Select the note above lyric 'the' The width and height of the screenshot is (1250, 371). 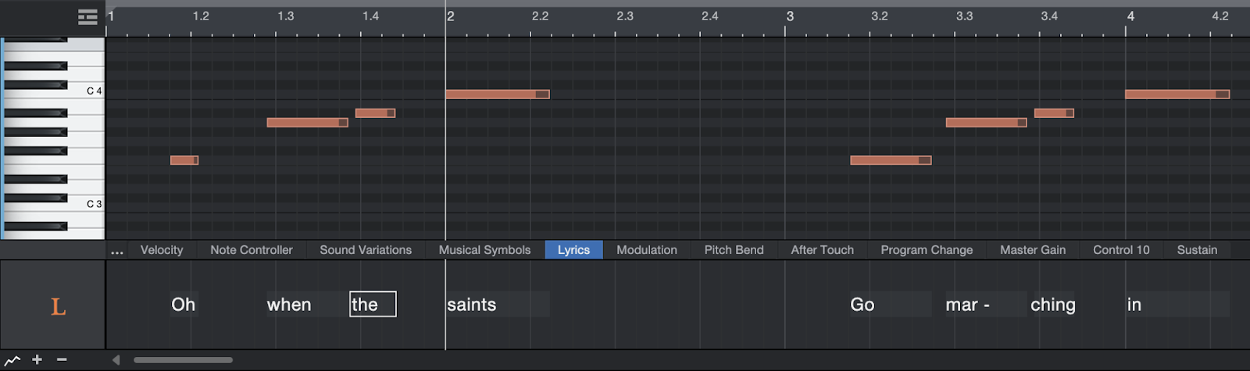click(x=375, y=113)
